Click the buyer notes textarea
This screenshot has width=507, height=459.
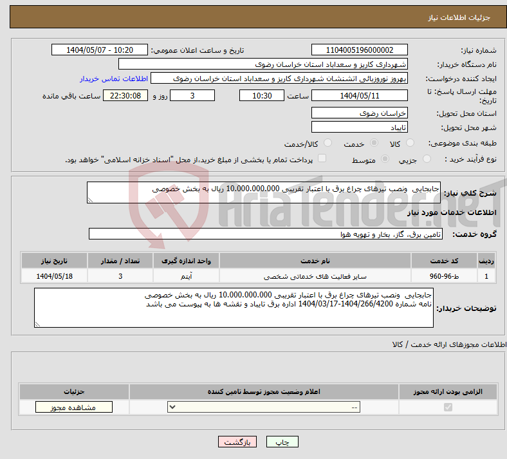click(x=234, y=308)
